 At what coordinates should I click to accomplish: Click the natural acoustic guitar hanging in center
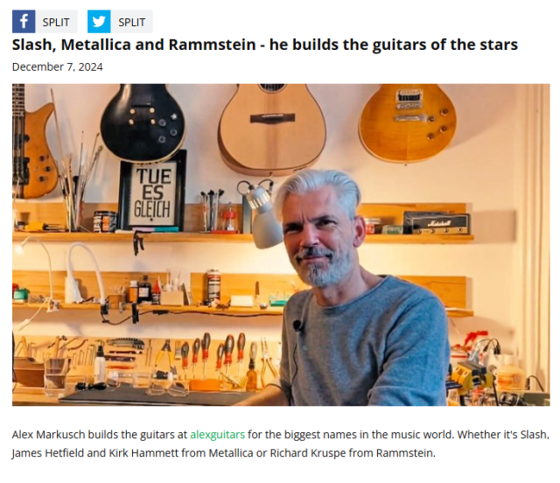[272, 129]
